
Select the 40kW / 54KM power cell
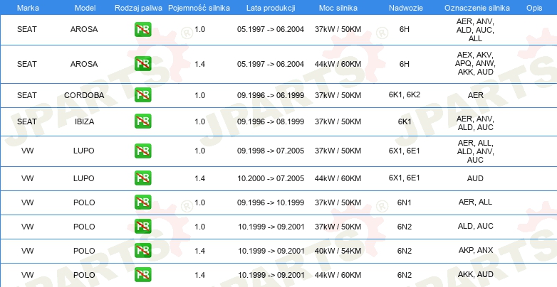[x=338, y=251]
